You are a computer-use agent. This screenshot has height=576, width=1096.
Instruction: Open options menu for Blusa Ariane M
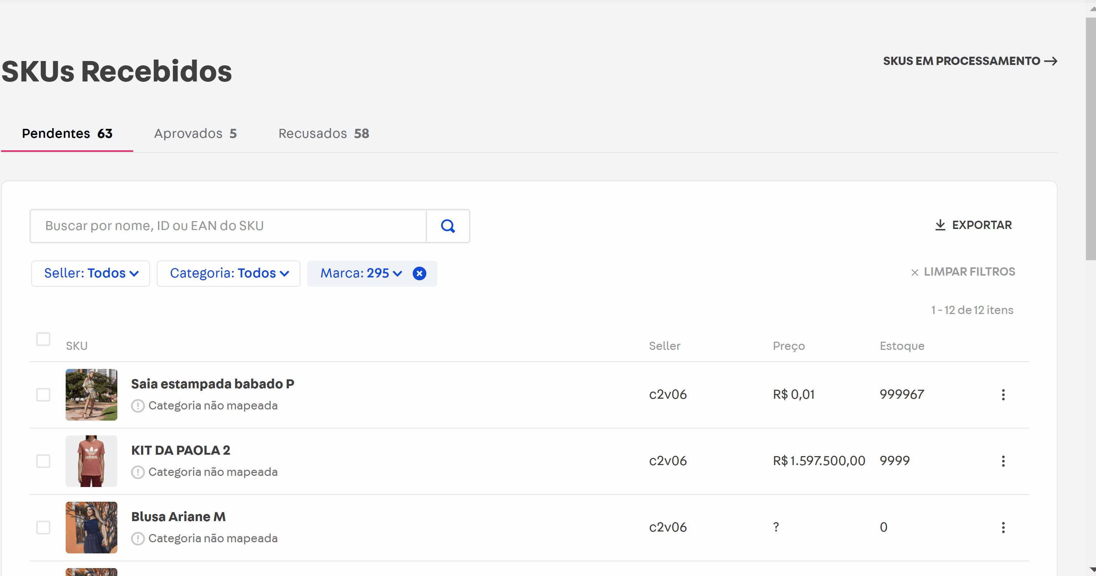click(x=1003, y=528)
